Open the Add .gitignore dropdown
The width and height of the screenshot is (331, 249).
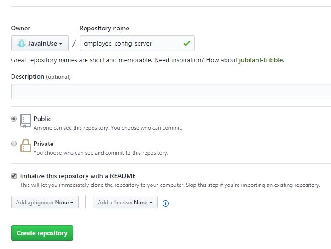point(45,202)
